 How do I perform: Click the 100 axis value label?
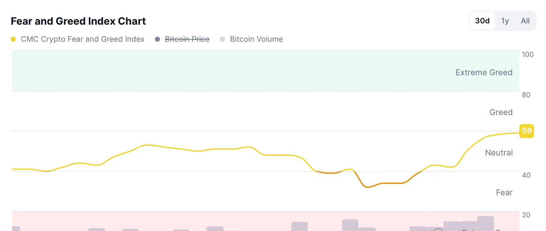(528, 54)
